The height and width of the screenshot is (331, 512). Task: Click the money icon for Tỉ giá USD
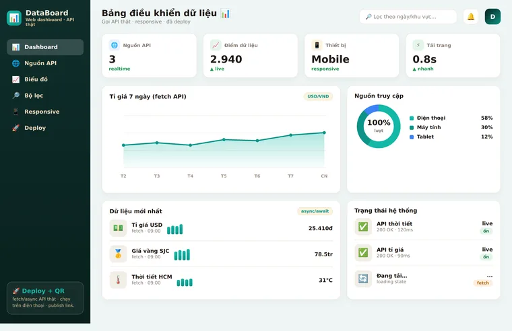118,228
